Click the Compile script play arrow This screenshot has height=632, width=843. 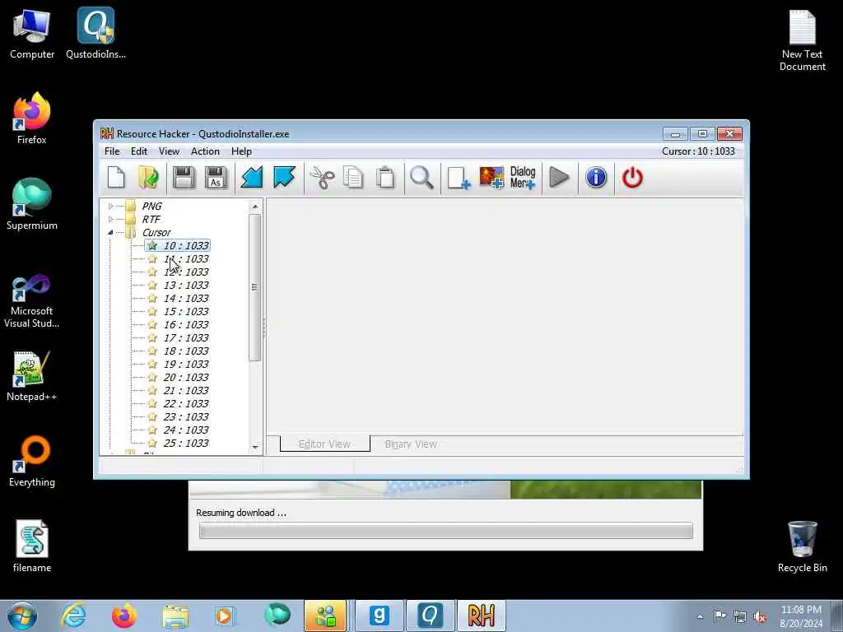(x=559, y=178)
